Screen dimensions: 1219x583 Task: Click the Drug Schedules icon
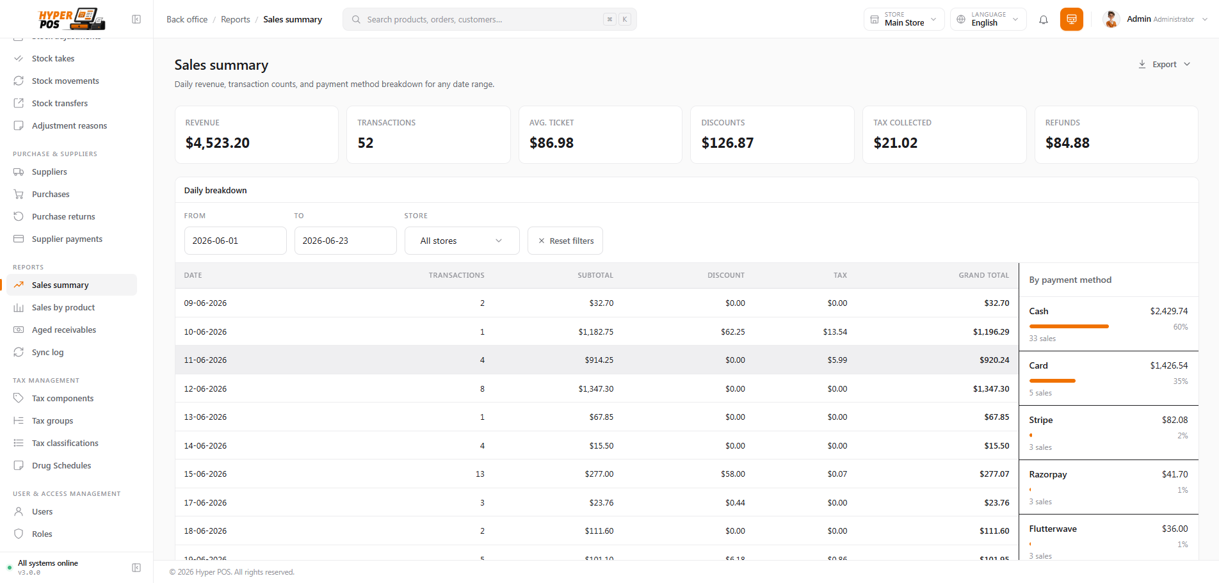19,465
